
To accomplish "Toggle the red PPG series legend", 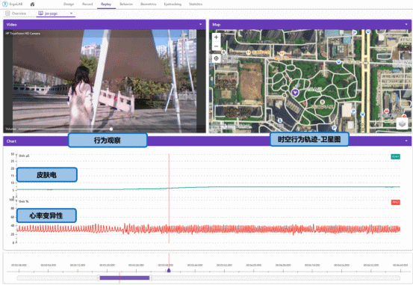I will point(395,203).
